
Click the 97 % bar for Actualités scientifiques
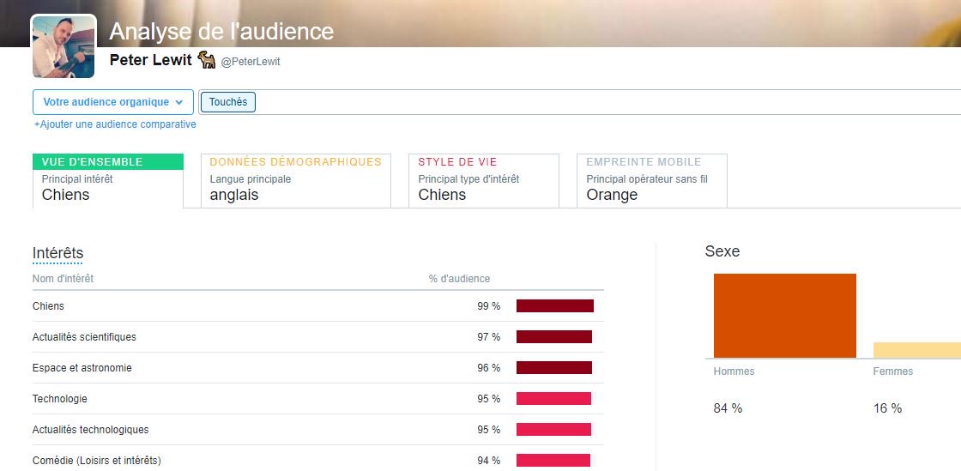point(554,337)
